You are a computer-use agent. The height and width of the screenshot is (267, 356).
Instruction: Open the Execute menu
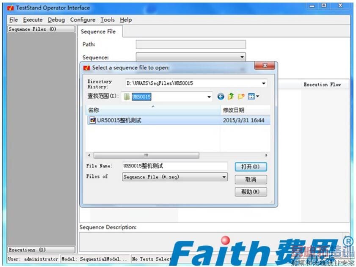[33, 20]
